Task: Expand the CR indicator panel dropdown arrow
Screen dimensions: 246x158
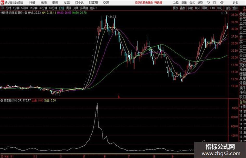Action: pos(2,100)
